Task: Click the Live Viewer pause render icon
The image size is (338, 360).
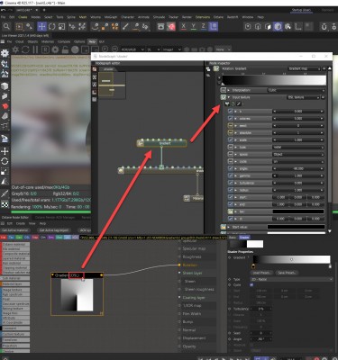Action: click(35, 49)
